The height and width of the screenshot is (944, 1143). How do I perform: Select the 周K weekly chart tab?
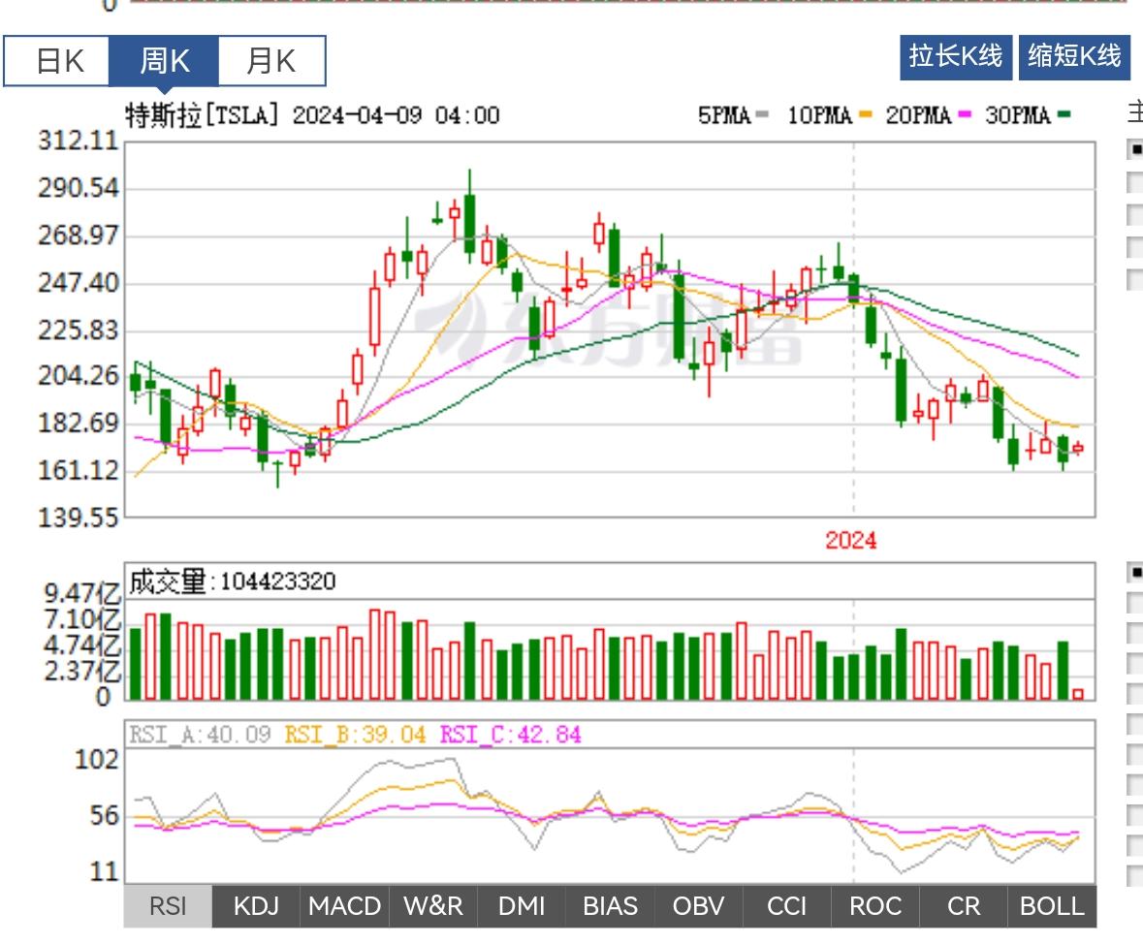pos(164,61)
